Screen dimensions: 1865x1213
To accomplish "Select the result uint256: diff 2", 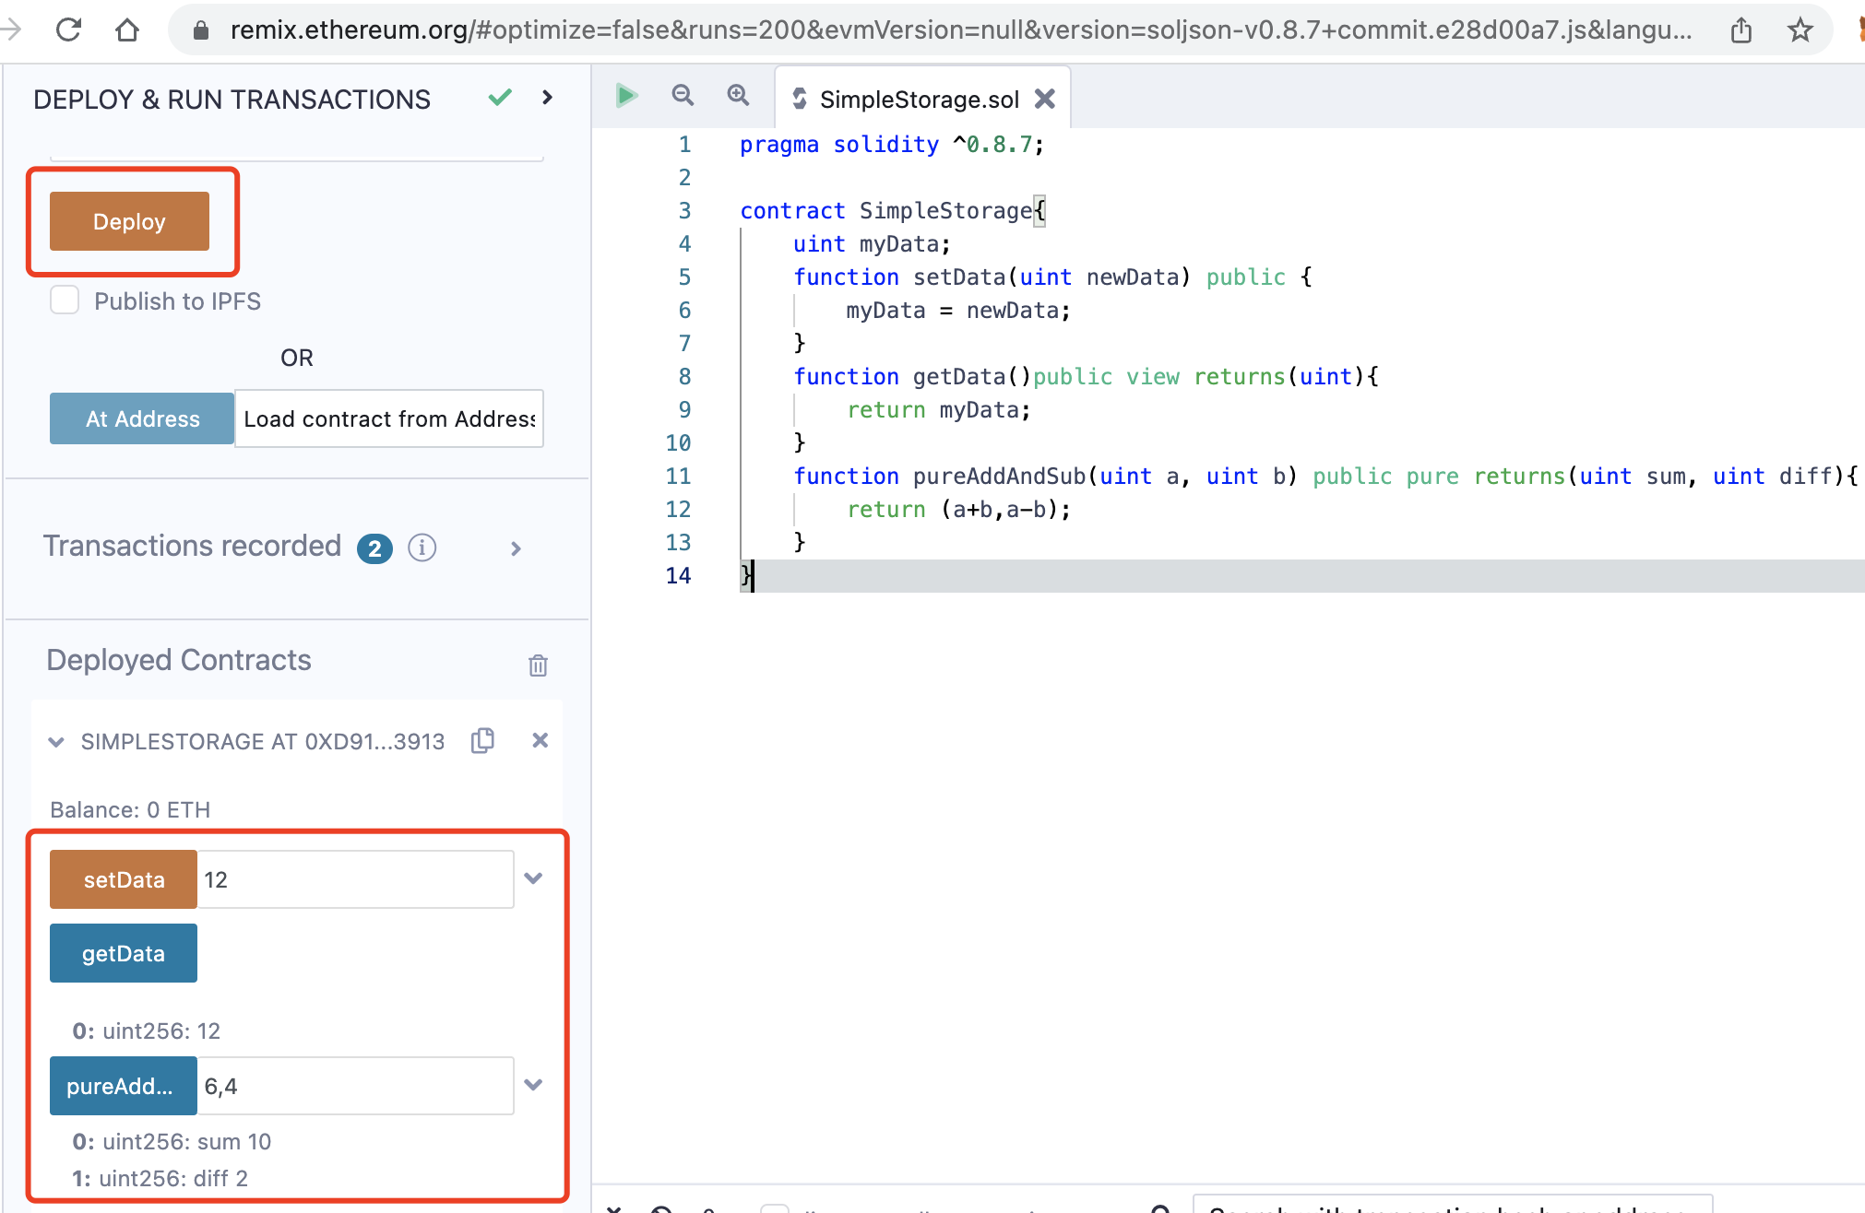I will 160,1178.
